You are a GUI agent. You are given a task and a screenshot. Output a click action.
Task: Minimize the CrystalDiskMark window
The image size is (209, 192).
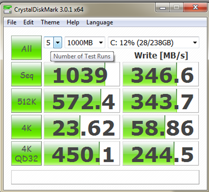(x=163, y=7)
